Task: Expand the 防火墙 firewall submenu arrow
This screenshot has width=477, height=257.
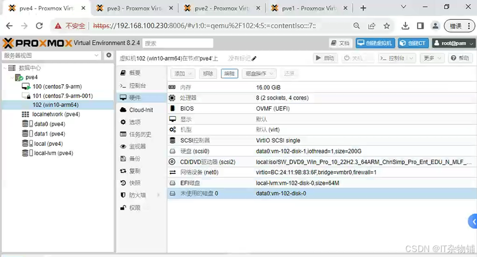Action: 158,195
